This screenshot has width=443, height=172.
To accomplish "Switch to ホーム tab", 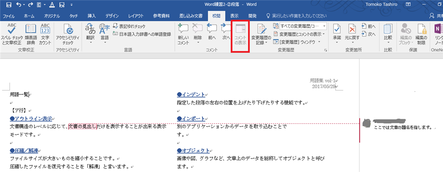I will [29, 16].
